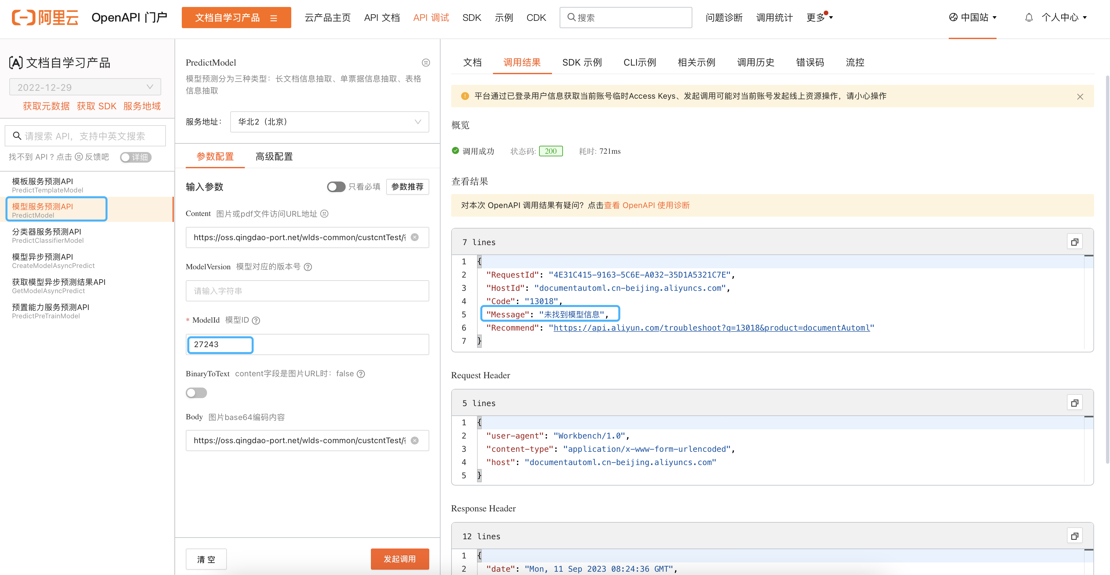Click the help icon next to ModelId 模型ID

click(256, 320)
